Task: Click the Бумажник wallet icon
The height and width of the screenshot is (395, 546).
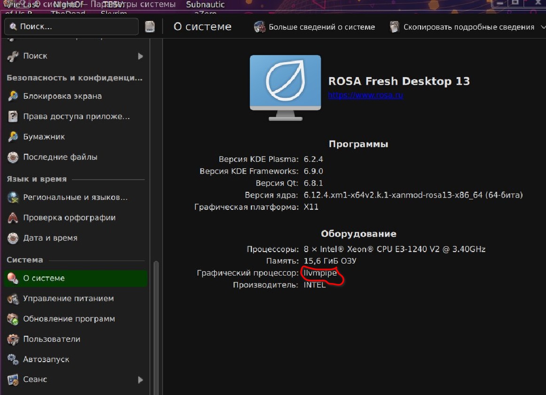Action: coord(13,137)
